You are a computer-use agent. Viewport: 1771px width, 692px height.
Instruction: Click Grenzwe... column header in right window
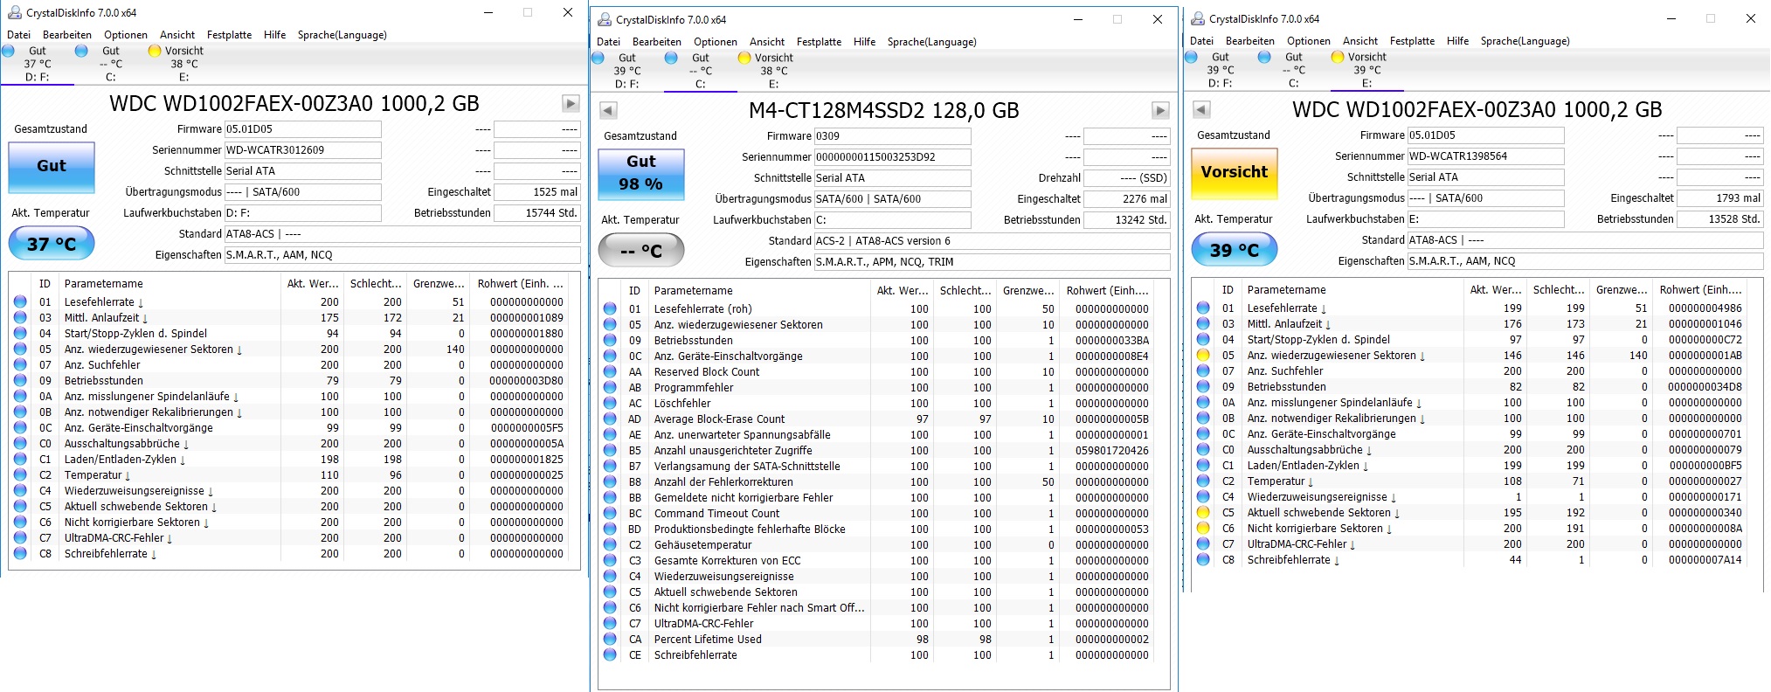pyautogui.click(x=1622, y=290)
